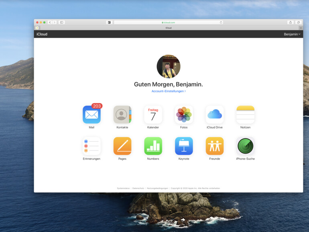Add a new tab with plus button
The height and width of the screenshot is (232, 309).
(301, 28)
